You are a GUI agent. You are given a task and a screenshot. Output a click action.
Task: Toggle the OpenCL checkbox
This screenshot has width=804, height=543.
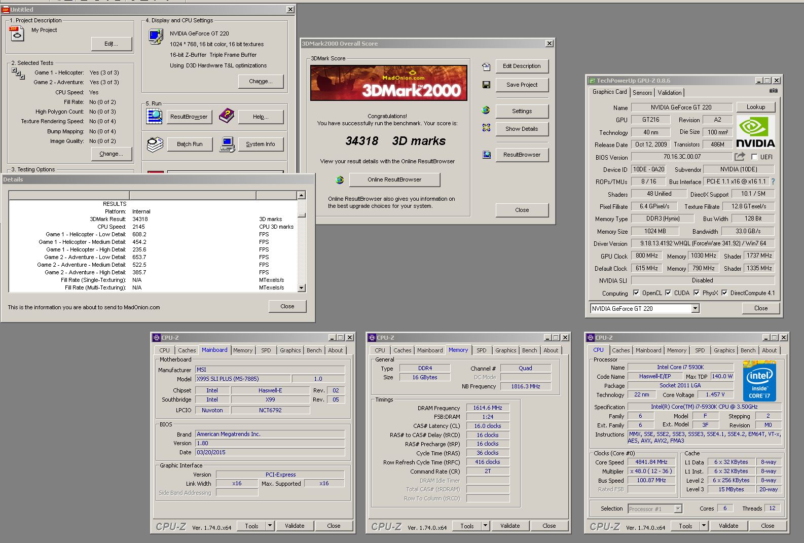[x=636, y=293]
